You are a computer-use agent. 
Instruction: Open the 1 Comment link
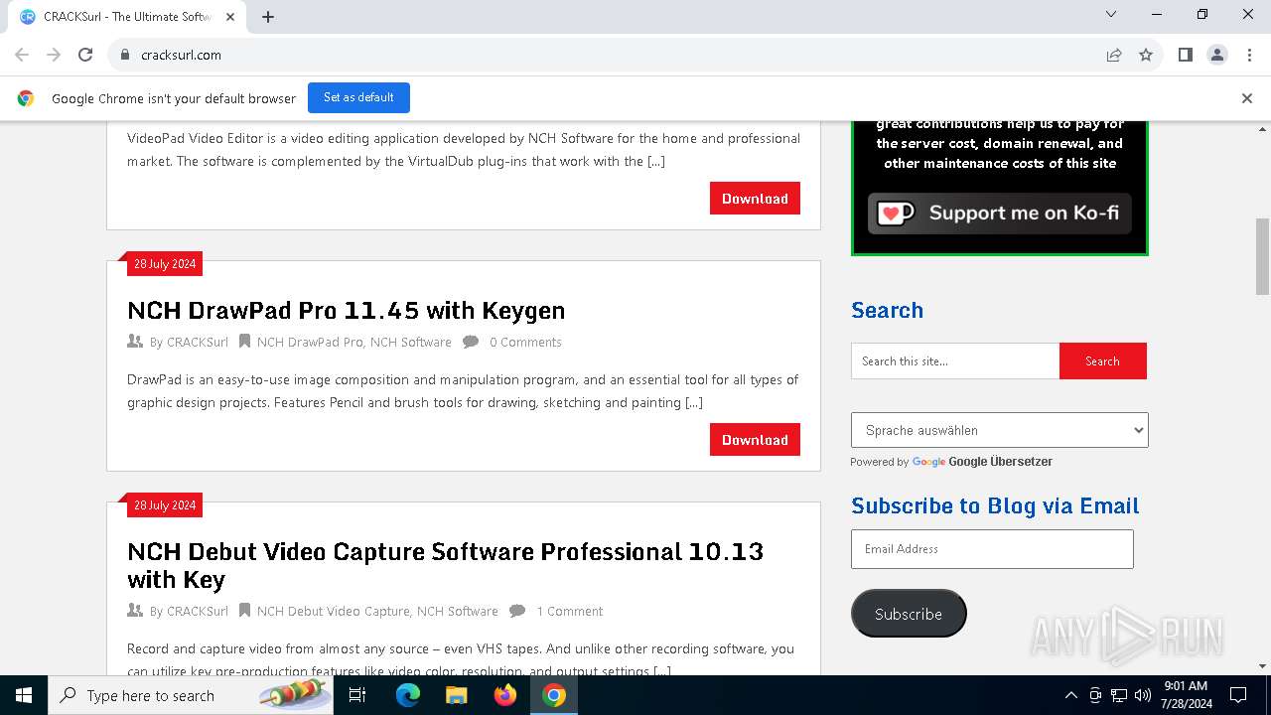click(x=570, y=611)
